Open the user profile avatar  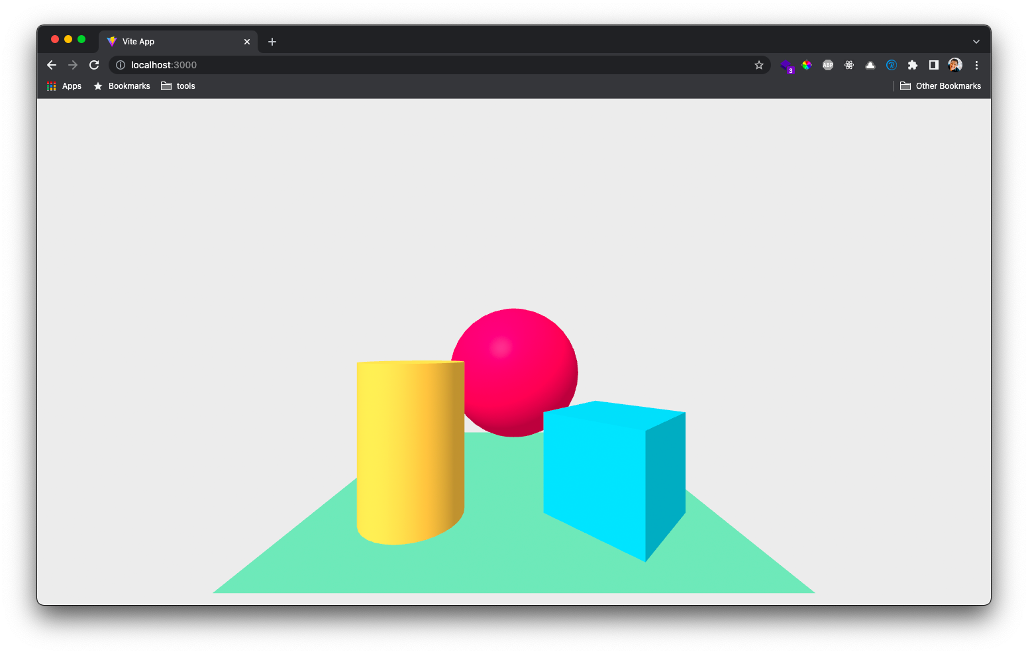[x=955, y=65]
